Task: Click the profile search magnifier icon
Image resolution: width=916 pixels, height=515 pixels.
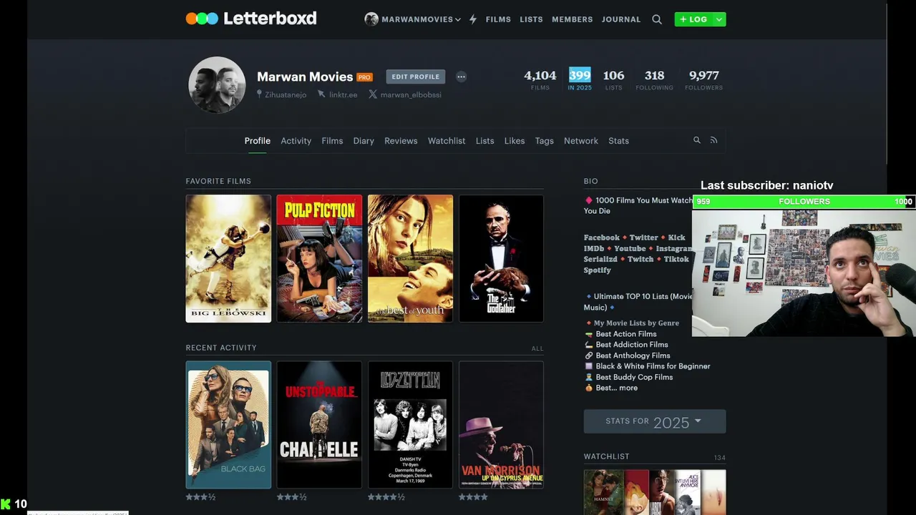Action: (x=697, y=140)
